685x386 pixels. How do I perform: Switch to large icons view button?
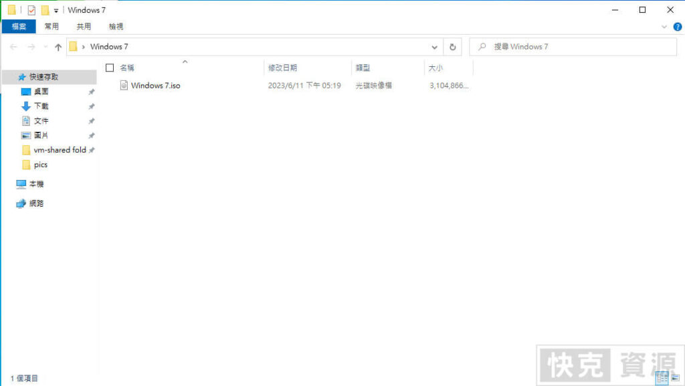tap(676, 378)
